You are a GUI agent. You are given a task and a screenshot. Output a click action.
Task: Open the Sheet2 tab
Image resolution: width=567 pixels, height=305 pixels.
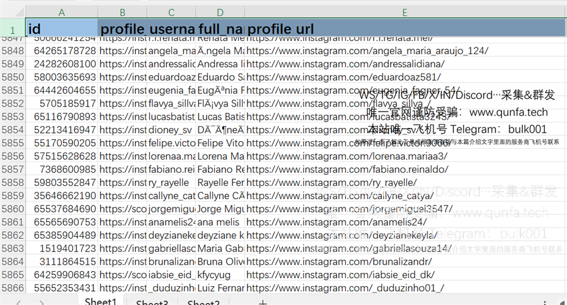[203, 302]
